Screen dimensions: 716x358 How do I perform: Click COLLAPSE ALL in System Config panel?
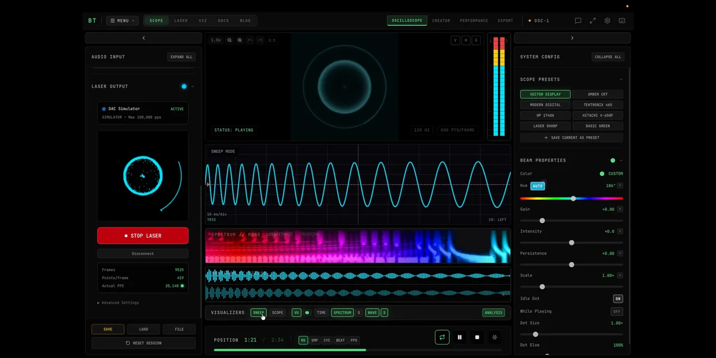[608, 57]
